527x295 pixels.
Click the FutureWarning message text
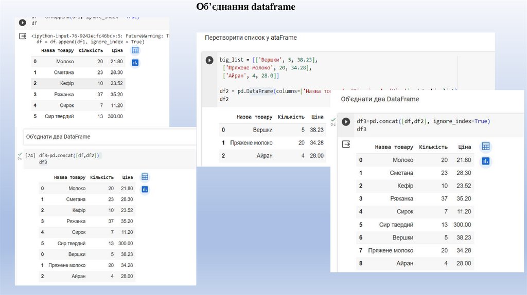pos(100,36)
